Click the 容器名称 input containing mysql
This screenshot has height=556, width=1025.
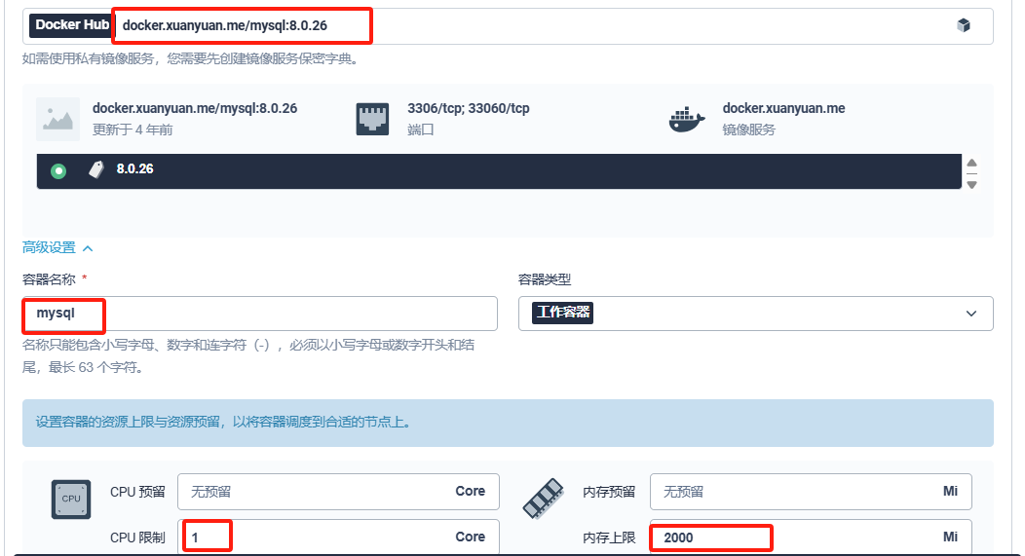[259, 314]
